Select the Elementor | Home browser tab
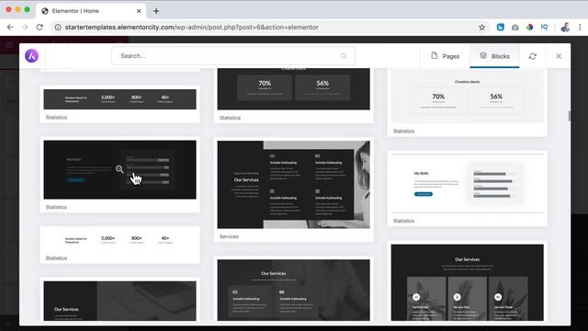Screen dimensions: 588x331 (91, 11)
